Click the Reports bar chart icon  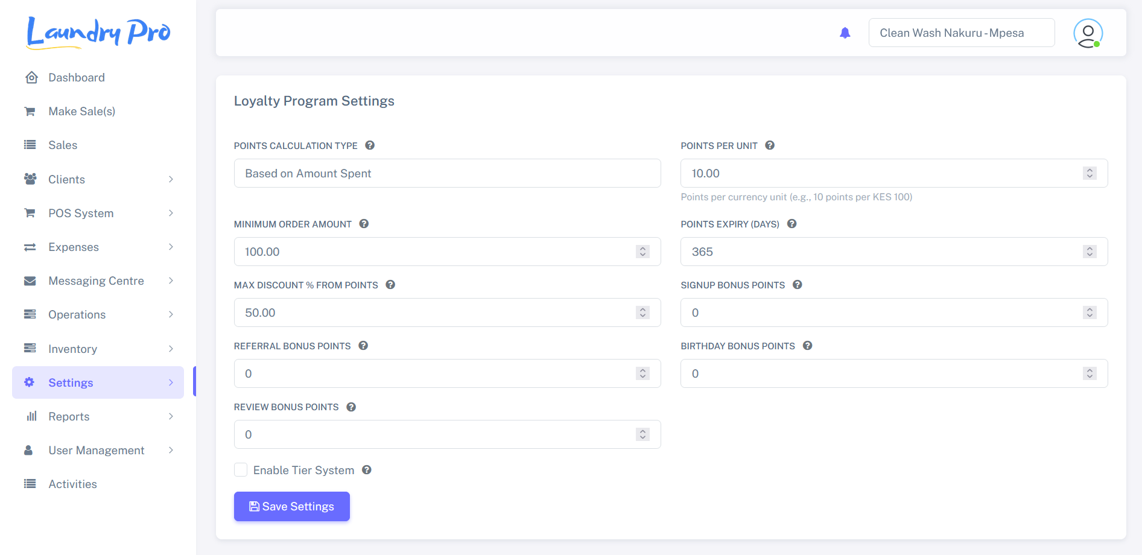tap(31, 416)
